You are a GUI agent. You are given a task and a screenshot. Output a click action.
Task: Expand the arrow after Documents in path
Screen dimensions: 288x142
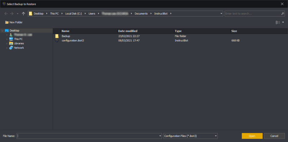click(x=151, y=14)
